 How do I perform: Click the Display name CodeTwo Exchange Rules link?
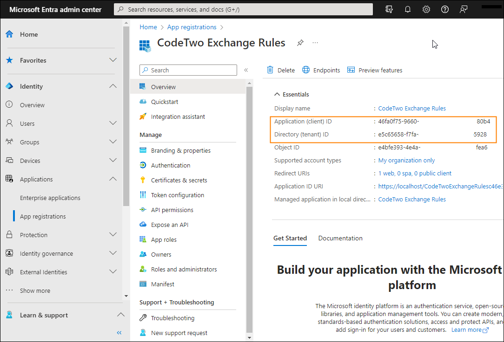click(x=412, y=109)
